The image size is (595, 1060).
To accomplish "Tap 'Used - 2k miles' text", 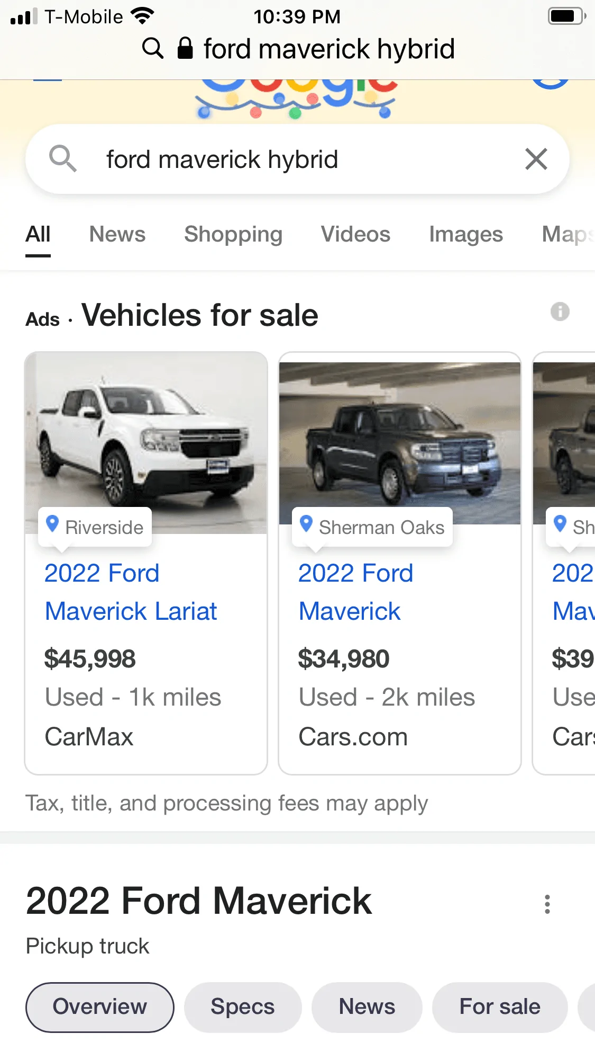I will pyautogui.click(x=387, y=697).
